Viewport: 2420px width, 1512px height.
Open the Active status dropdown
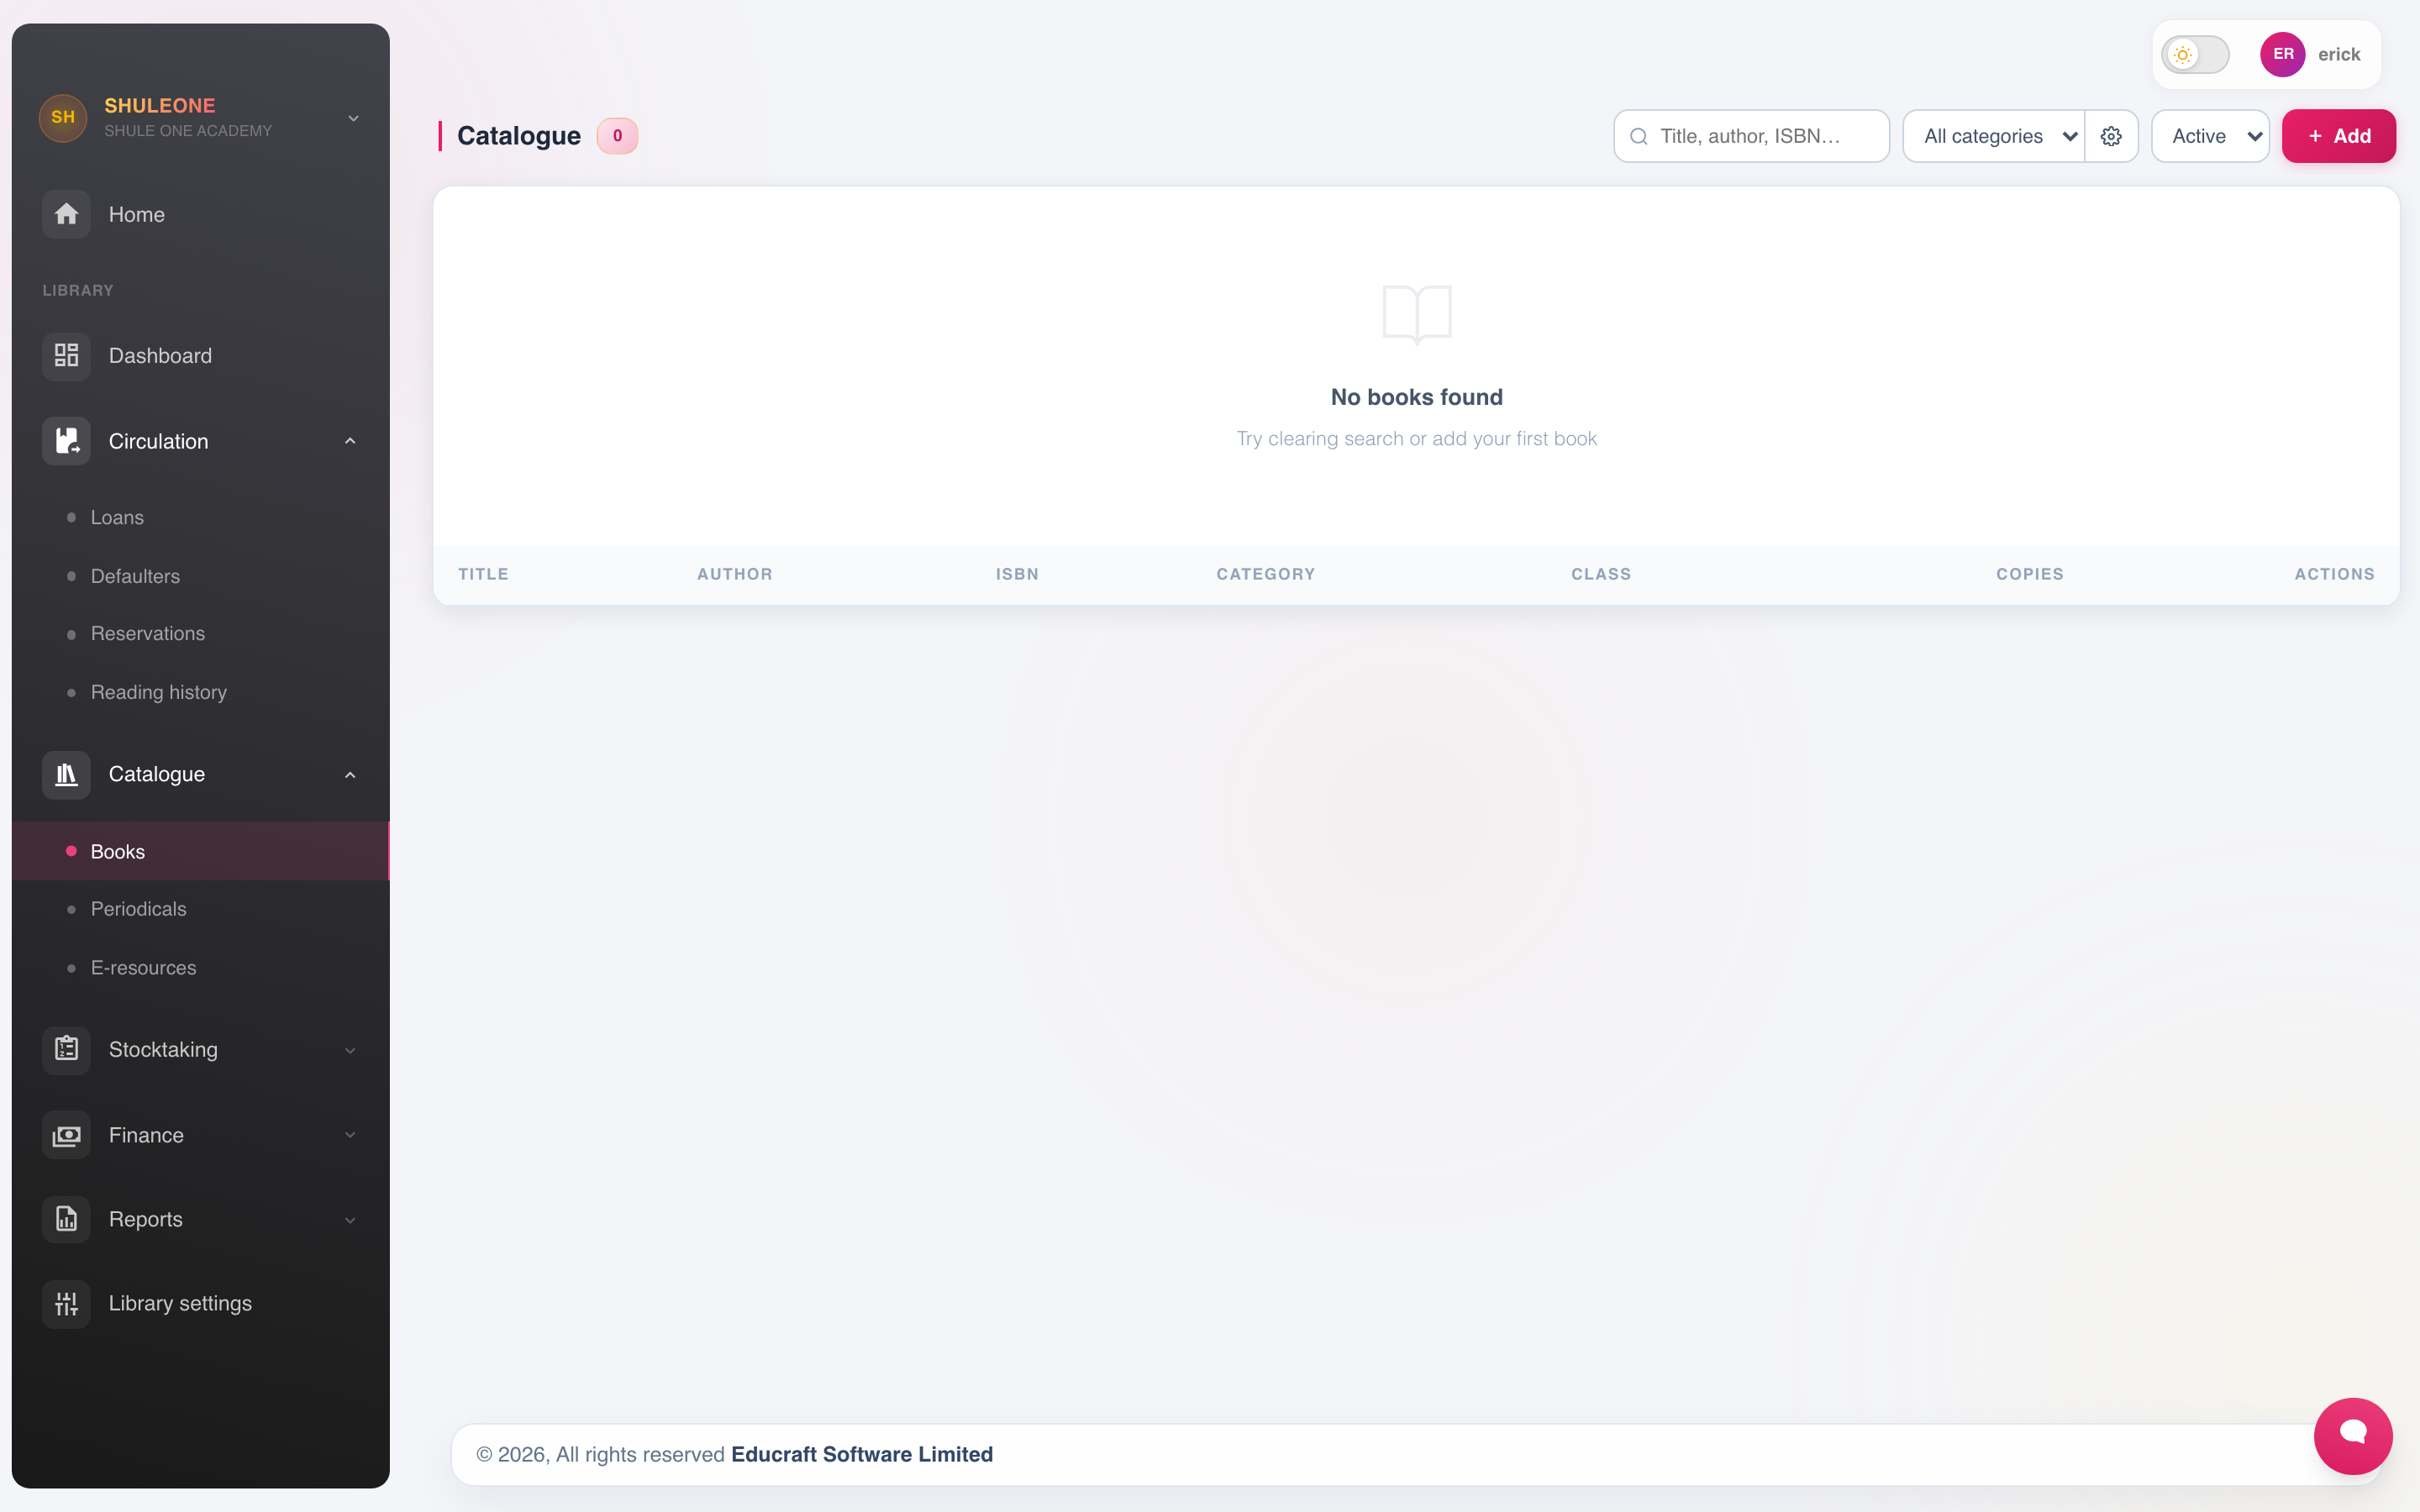coord(2210,136)
